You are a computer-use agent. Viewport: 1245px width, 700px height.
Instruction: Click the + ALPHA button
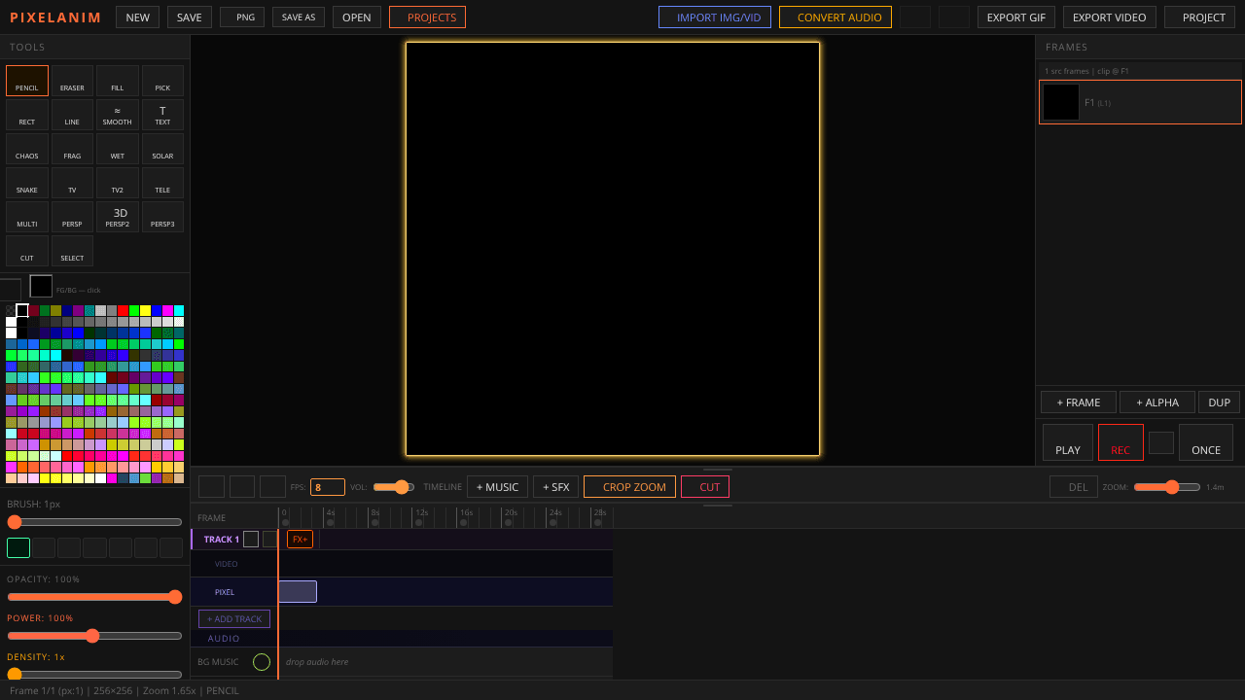[1157, 402]
